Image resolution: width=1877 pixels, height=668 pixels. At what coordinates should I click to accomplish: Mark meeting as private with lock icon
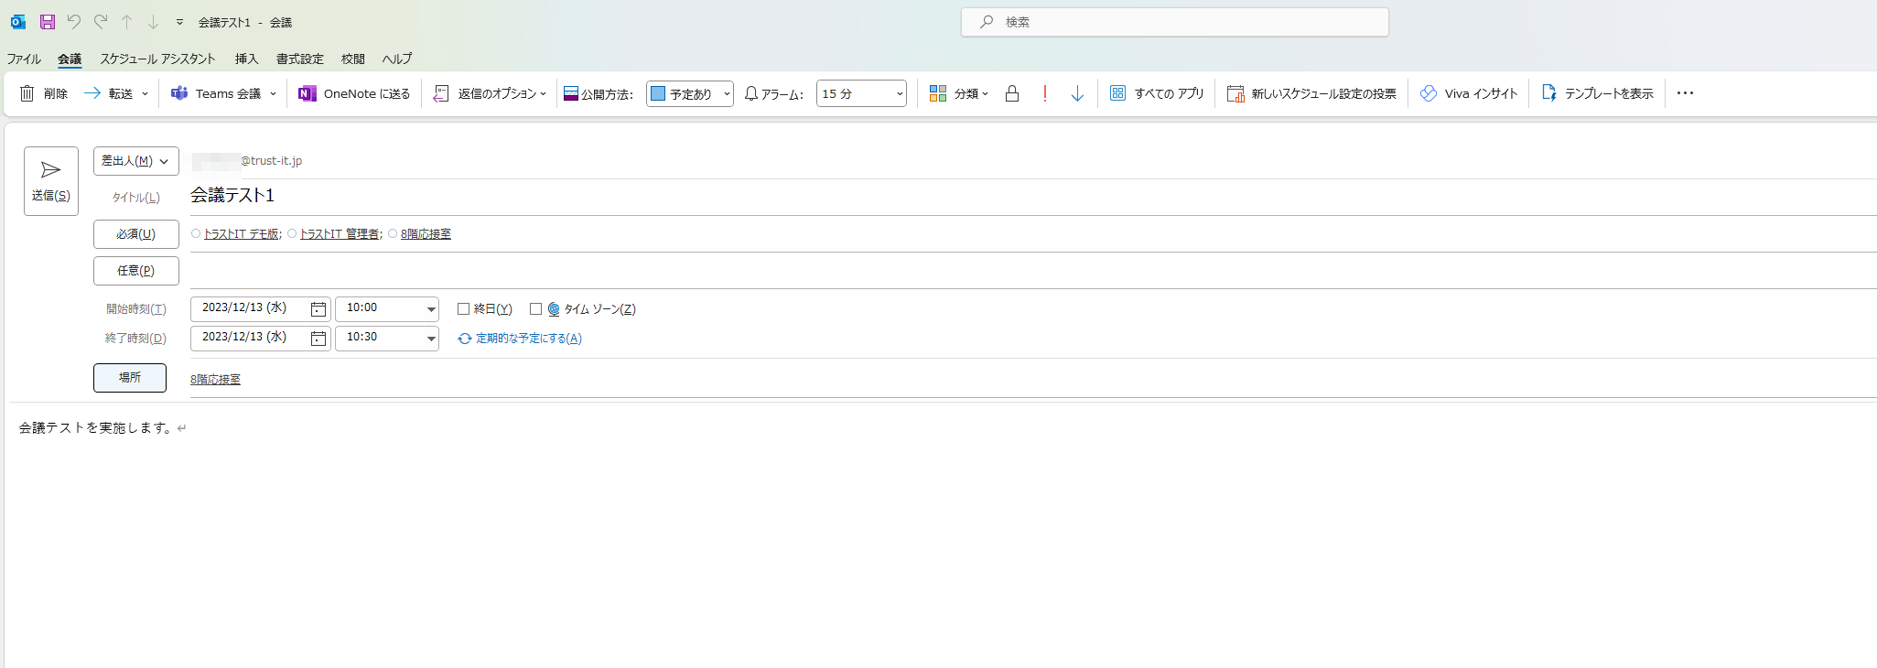pyautogui.click(x=1011, y=93)
